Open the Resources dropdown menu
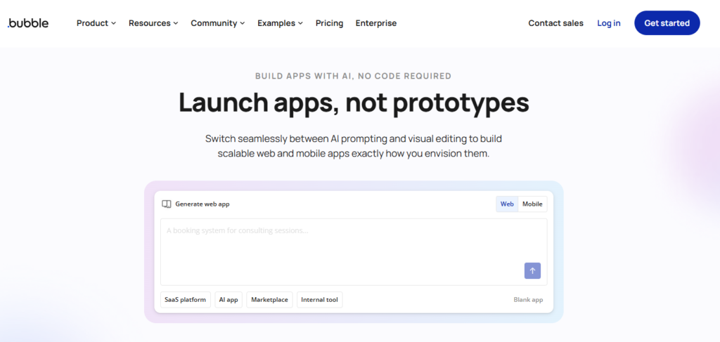This screenshot has height=342, width=720. pyautogui.click(x=153, y=23)
